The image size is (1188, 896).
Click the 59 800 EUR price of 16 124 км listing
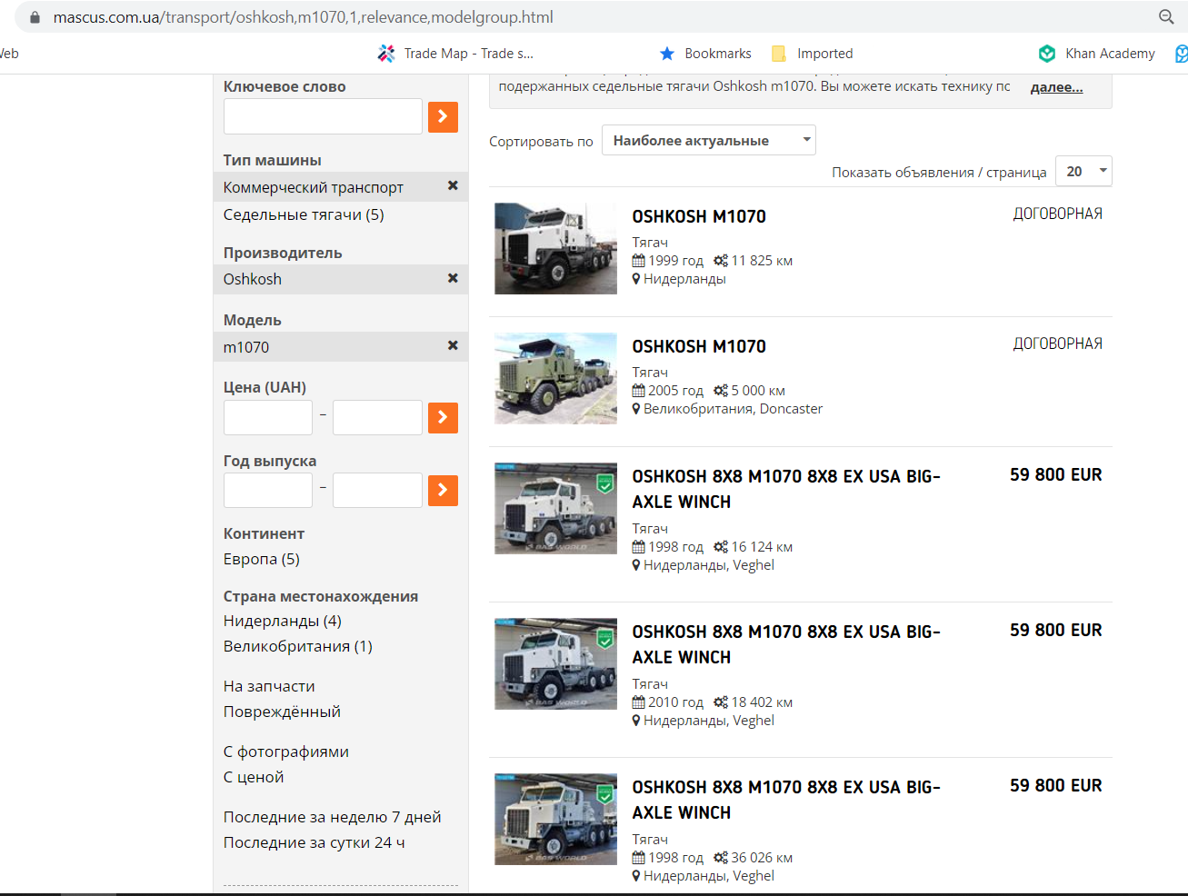coord(1055,474)
